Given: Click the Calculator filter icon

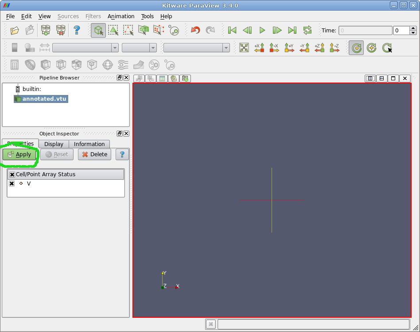Looking at the screenshot, I should (x=15, y=65).
